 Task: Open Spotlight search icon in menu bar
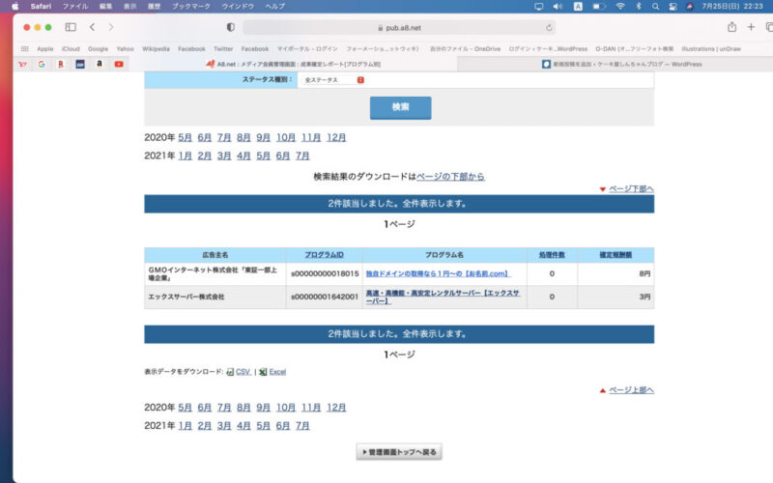[x=655, y=7]
